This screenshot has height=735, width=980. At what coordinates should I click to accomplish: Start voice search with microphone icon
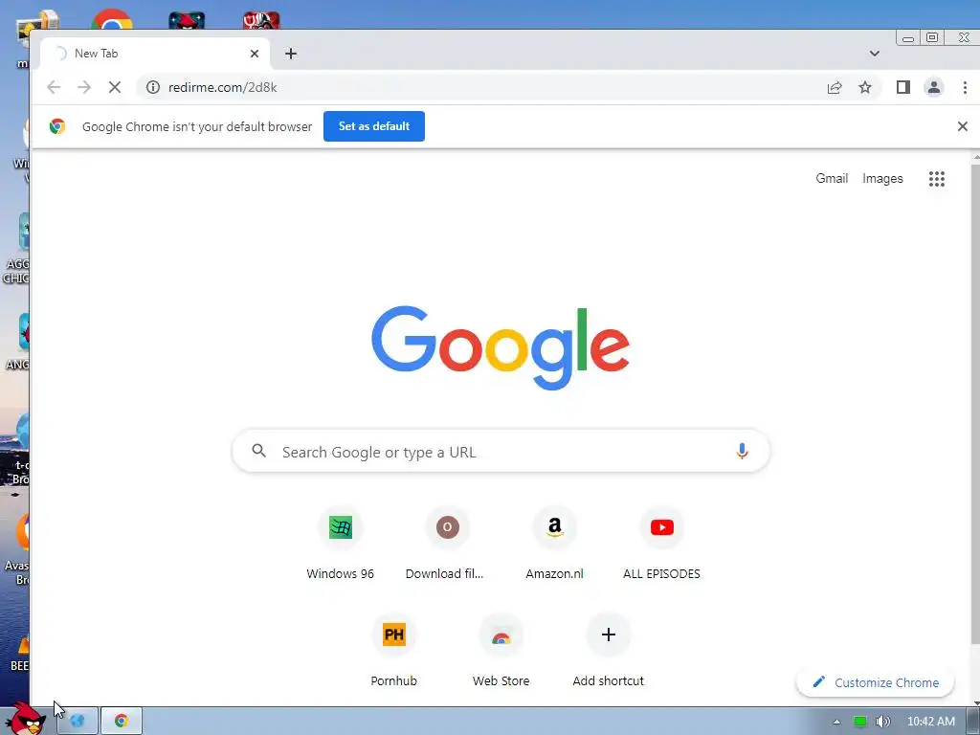[x=742, y=452]
